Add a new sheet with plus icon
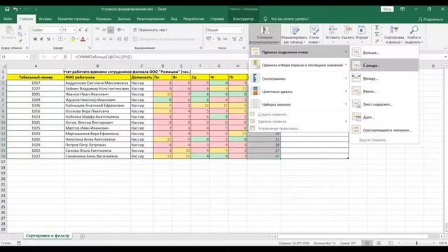448x252 pixels. 83,237
